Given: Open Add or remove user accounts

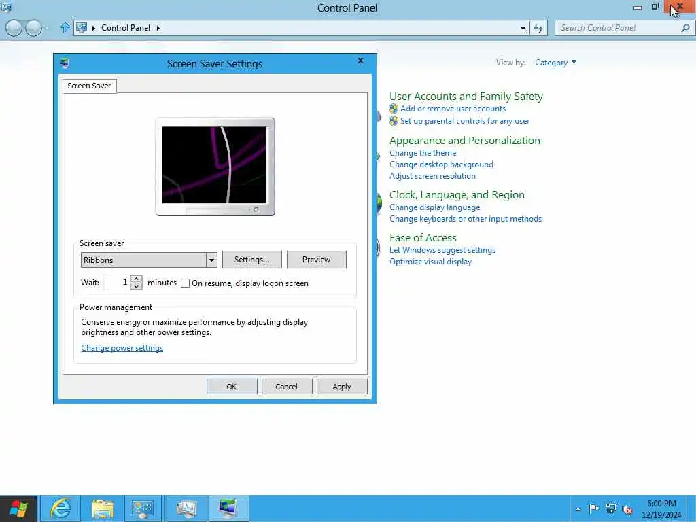Looking at the screenshot, I should [x=453, y=109].
